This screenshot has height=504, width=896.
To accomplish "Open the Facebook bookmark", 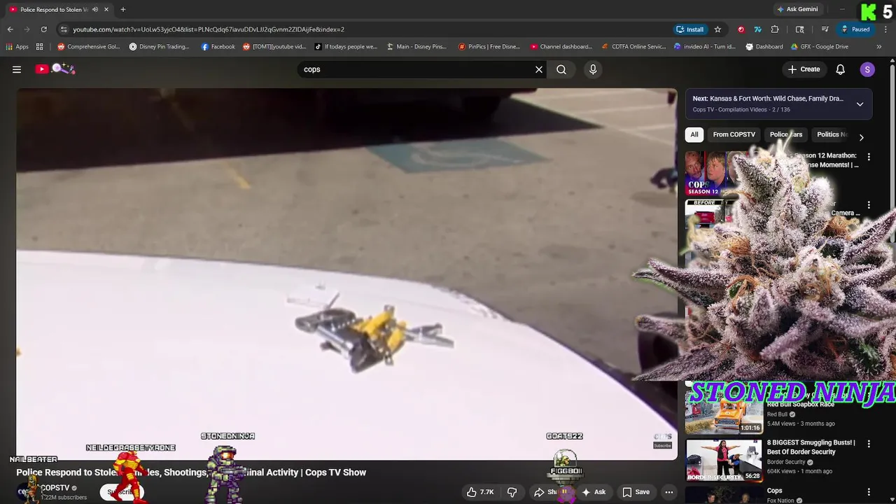I will (218, 47).
